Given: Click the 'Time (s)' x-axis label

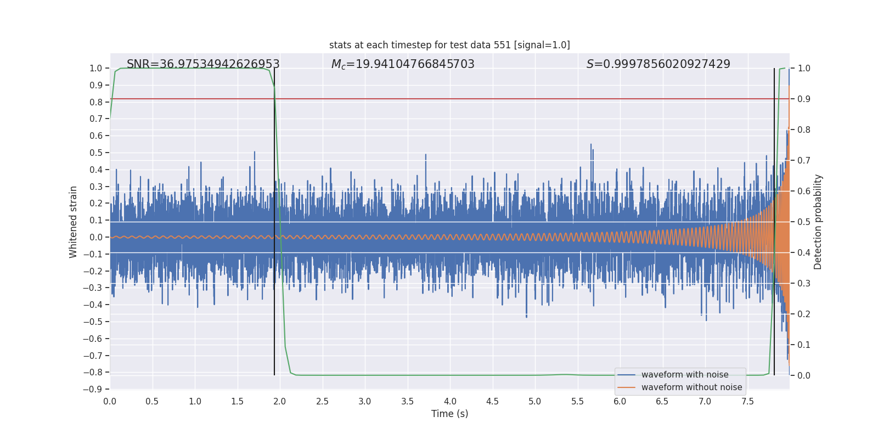Looking at the screenshot, I should [449, 414].
